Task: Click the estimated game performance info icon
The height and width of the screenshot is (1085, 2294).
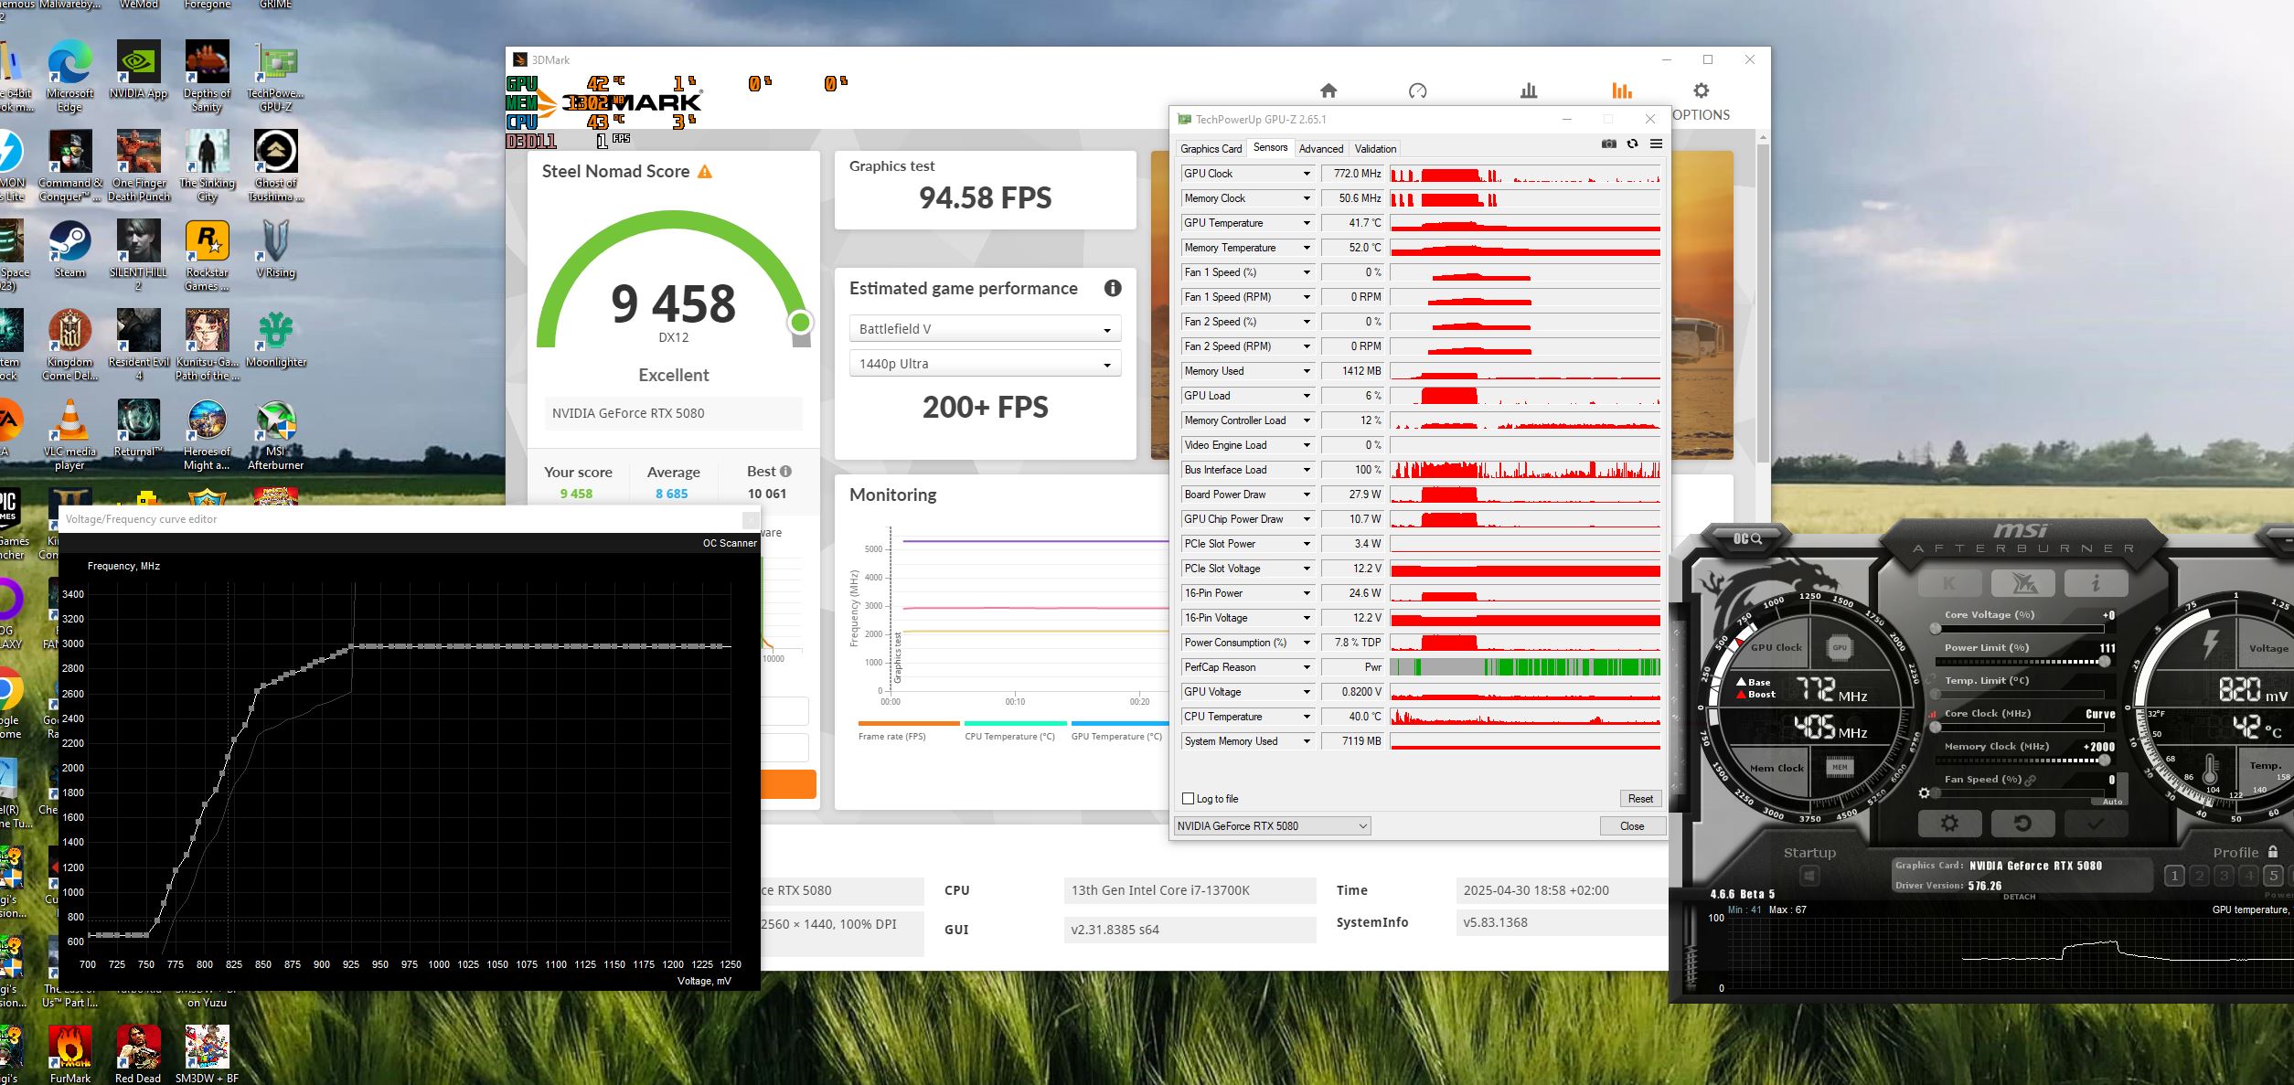Action: (1112, 288)
